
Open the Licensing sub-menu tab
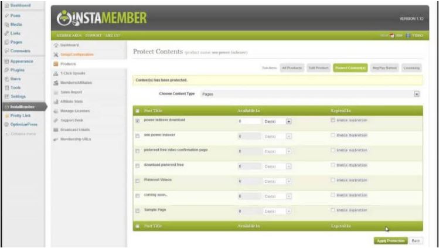pyautogui.click(x=411, y=68)
